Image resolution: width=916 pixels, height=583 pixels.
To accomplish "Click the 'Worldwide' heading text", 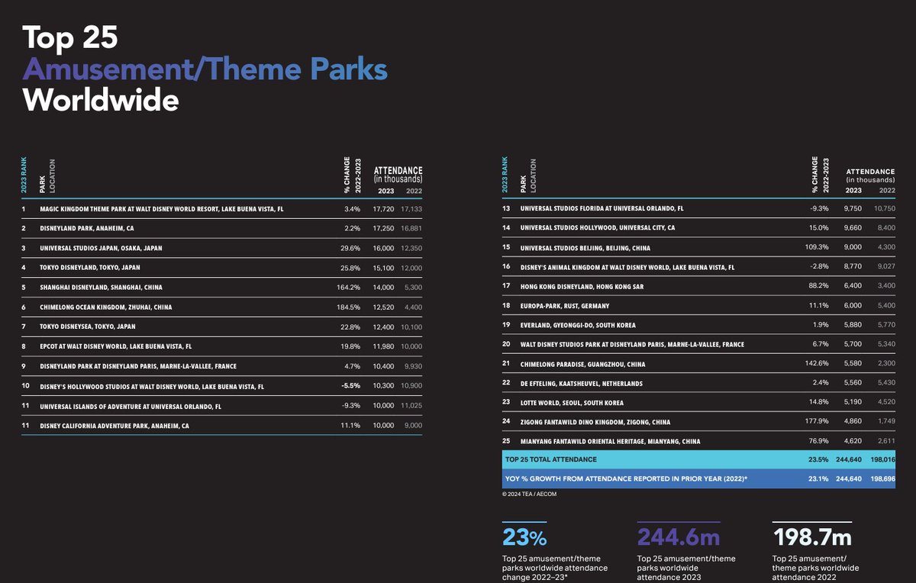I will pyautogui.click(x=100, y=100).
